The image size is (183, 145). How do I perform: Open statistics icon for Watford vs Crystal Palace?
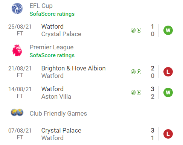point(133,30)
